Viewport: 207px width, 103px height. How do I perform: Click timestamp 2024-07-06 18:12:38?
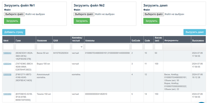197,76
